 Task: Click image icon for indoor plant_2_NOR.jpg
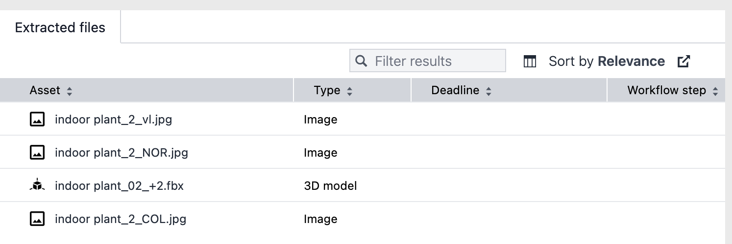[37, 153]
